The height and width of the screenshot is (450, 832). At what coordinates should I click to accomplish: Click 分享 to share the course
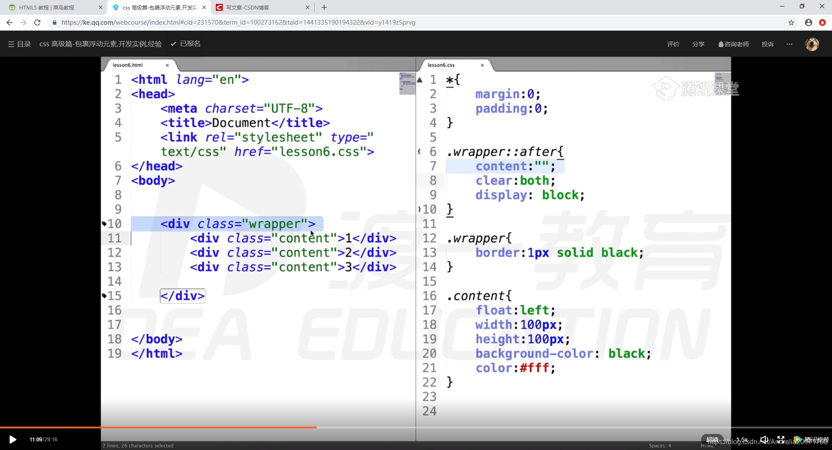pos(698,44)
